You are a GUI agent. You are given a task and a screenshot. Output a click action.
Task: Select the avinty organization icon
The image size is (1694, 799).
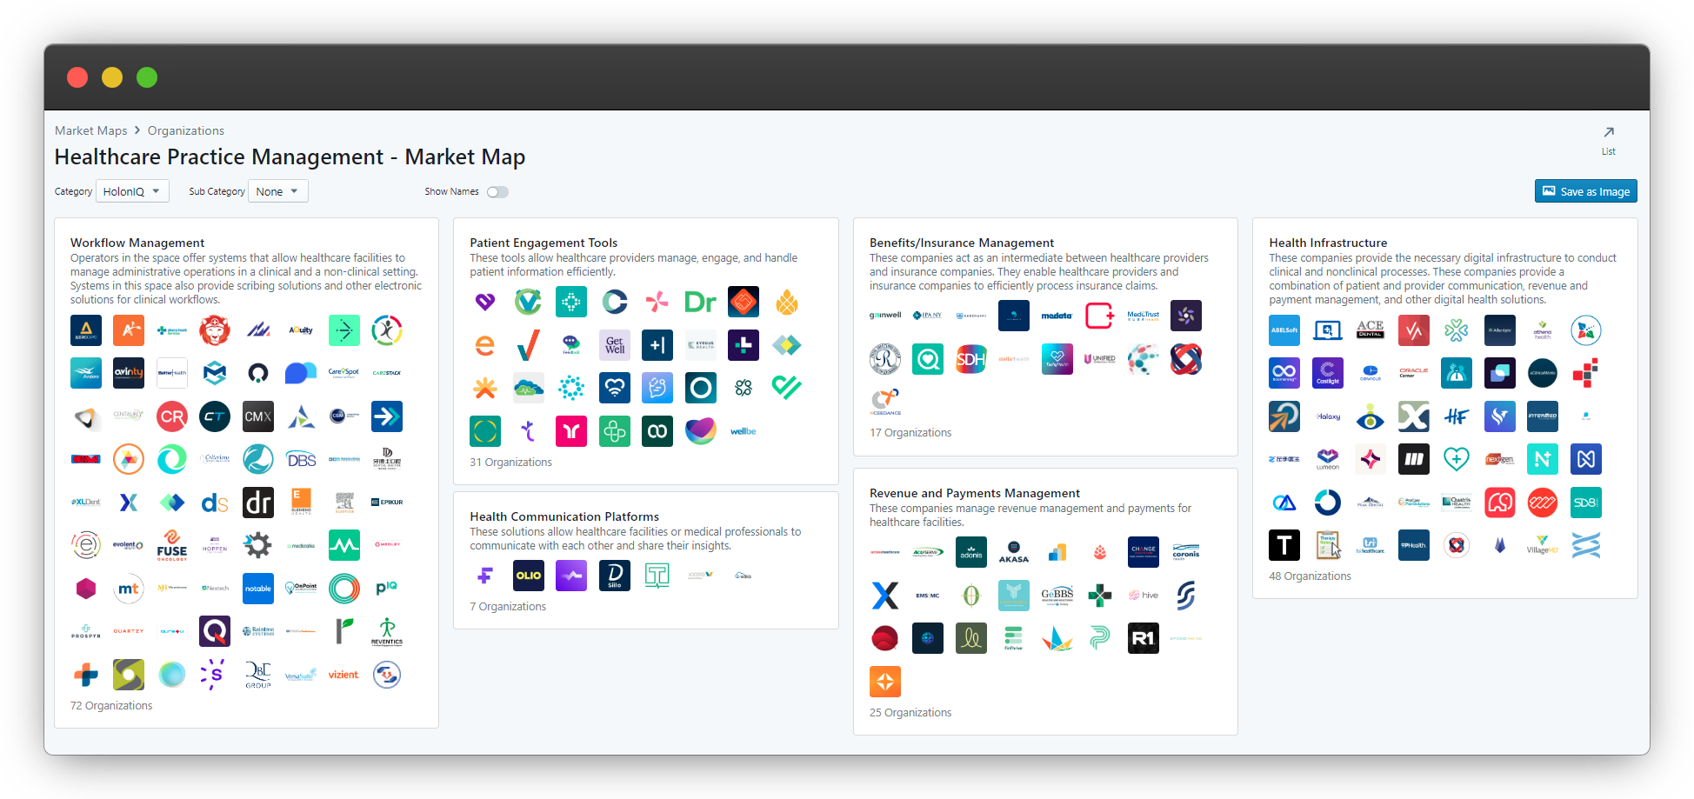[x=129, y=373]
